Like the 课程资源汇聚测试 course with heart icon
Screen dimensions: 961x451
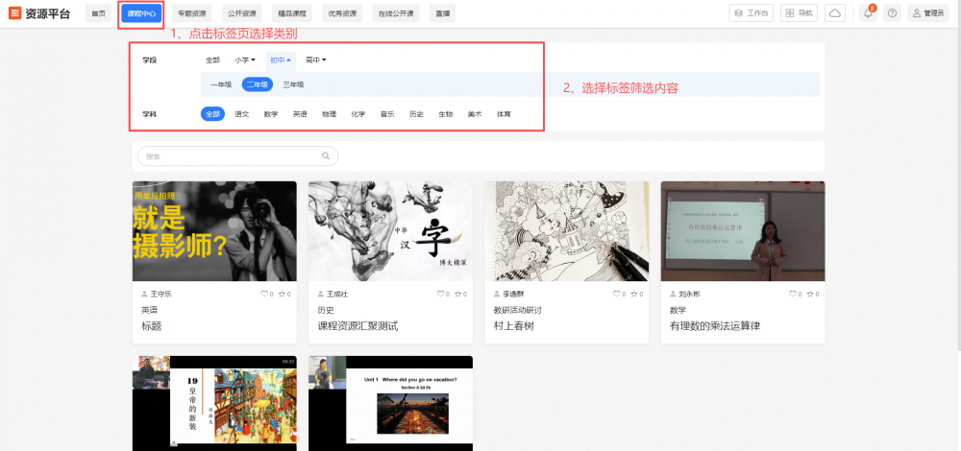439,295
